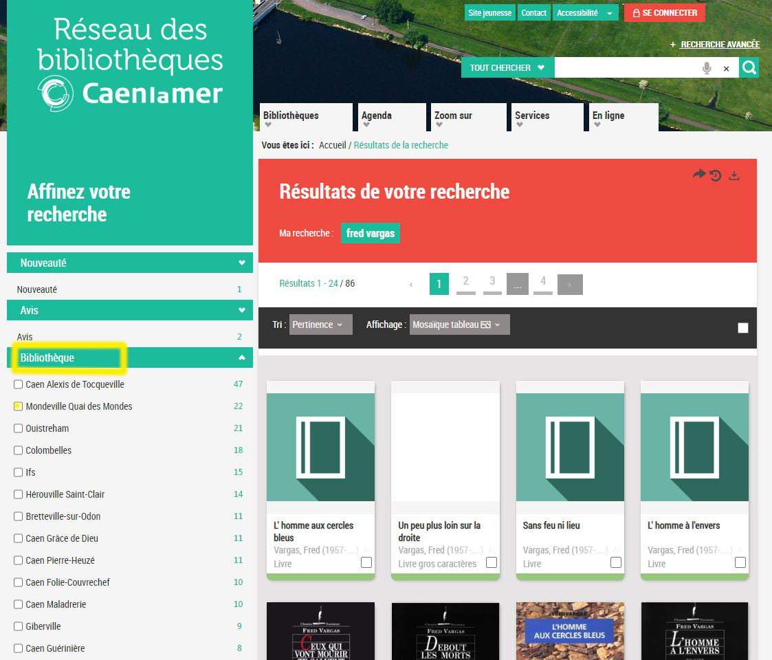The height and width of the screenshot is (660, 772).
Task: Click the share arrow icon in results header
Action: pyautogui.click(x=698, y=175)
